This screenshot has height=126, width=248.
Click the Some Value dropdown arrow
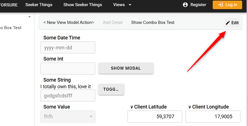(91, 117)
